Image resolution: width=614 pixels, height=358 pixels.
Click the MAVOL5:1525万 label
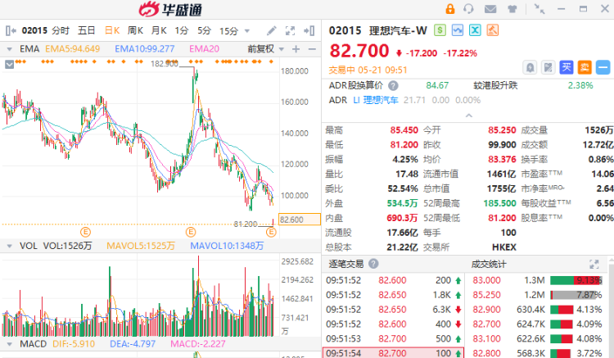141,246
